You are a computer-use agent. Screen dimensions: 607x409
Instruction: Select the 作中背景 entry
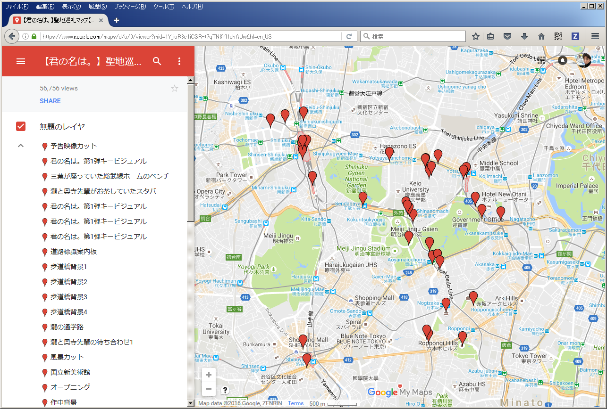[x=64, y=402]
